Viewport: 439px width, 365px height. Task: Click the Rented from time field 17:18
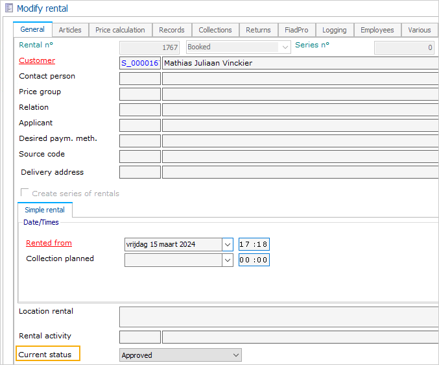[x=254, y=244]
